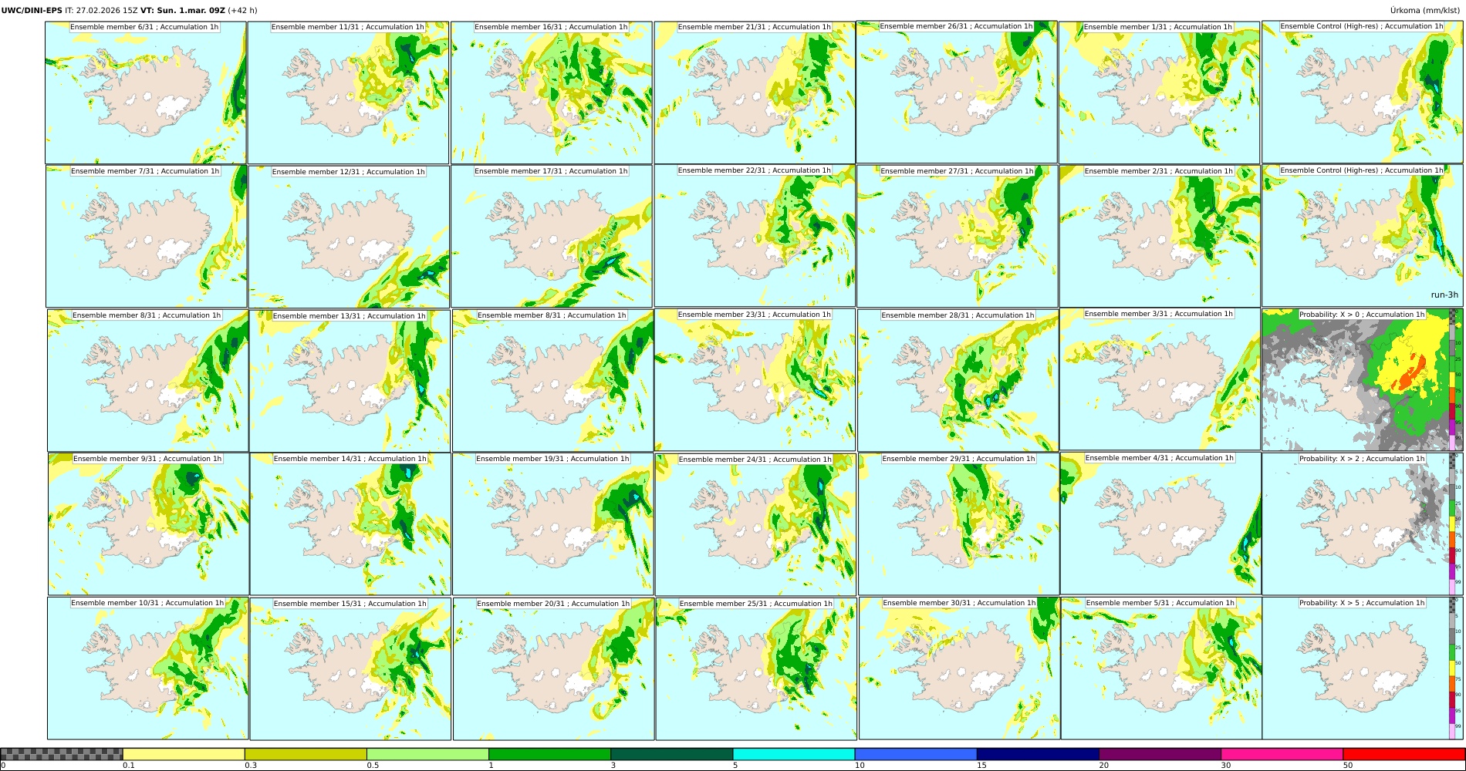Pick the pink 30–50 legend swatch
This screenshot has width=1466, height=771.
(x=1282, y=754)
